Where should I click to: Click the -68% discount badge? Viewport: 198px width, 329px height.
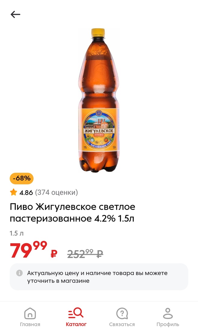pos(22,178)
